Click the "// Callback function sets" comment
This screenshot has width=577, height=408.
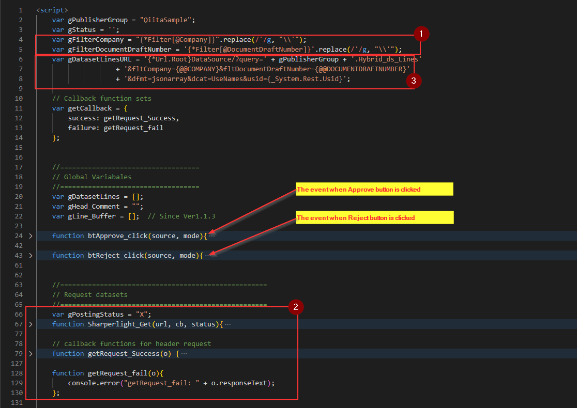pyautogui.click(x=101, y=99)
